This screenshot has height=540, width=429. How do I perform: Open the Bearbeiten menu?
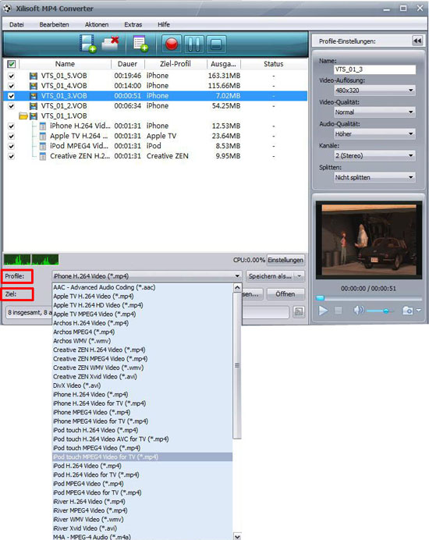coord(54,24)
